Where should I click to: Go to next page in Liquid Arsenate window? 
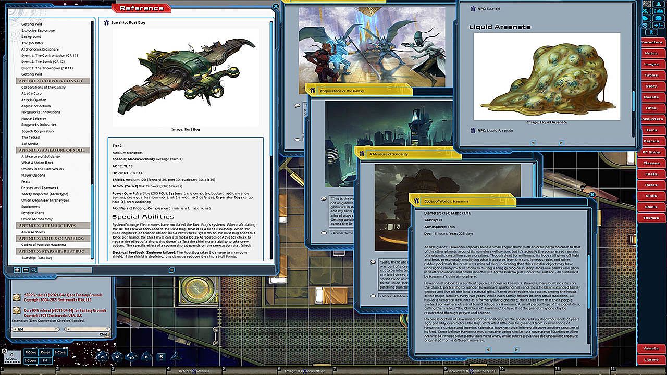coord(561,143)
